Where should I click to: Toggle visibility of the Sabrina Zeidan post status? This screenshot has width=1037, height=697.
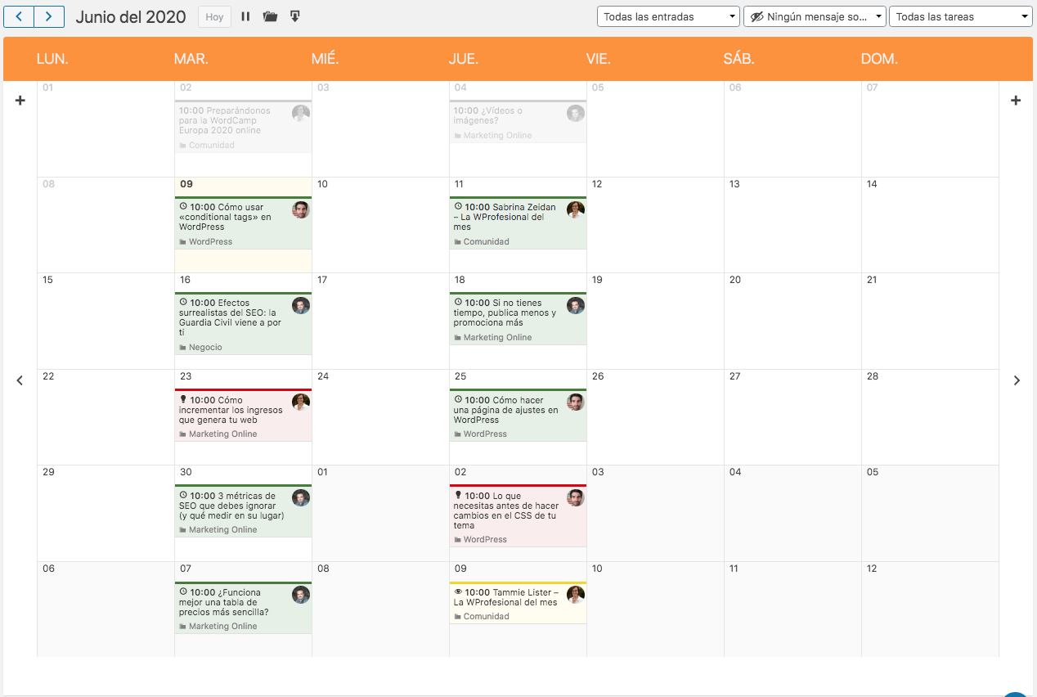click(459, 205)
